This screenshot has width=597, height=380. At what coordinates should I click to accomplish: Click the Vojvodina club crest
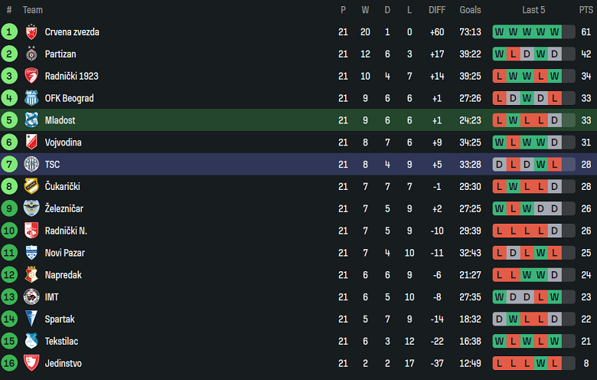pos(31,142)
